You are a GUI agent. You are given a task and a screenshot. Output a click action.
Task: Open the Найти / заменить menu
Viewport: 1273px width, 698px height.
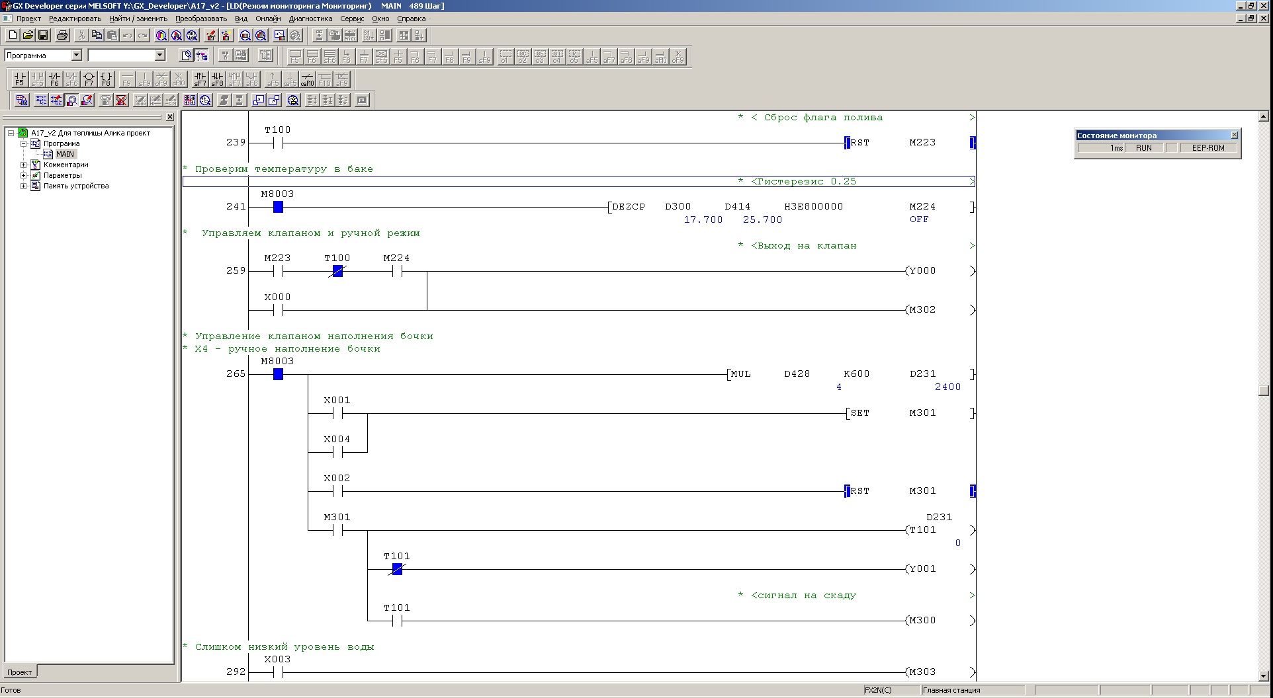tap(138, 19)
